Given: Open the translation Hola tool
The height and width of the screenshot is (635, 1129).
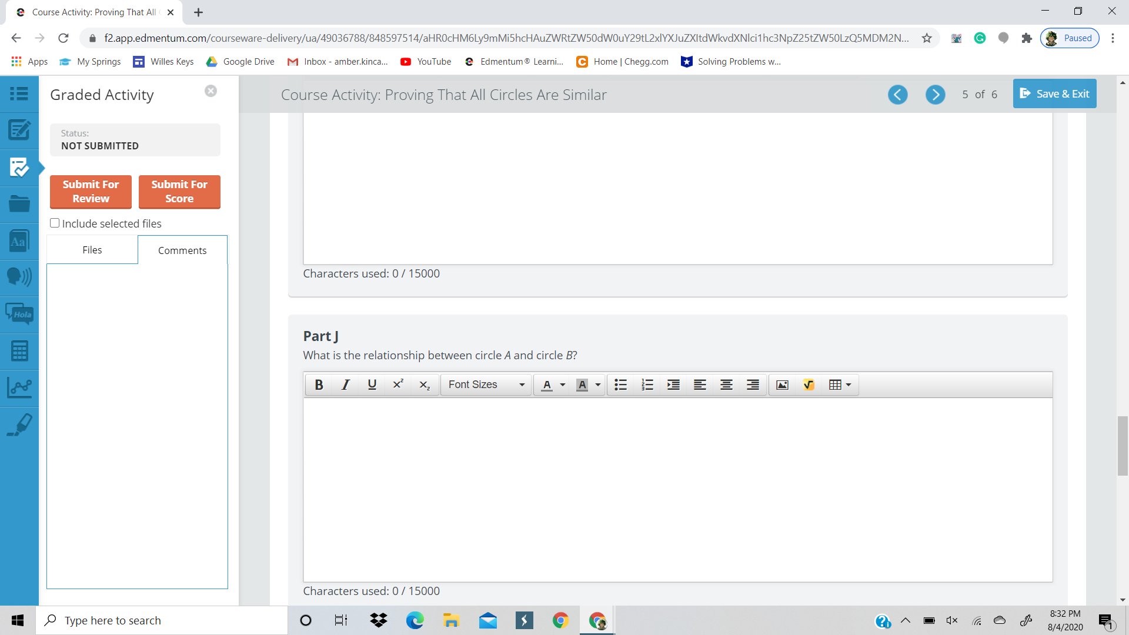Looking at the screenshot, I should click(19, 315).
